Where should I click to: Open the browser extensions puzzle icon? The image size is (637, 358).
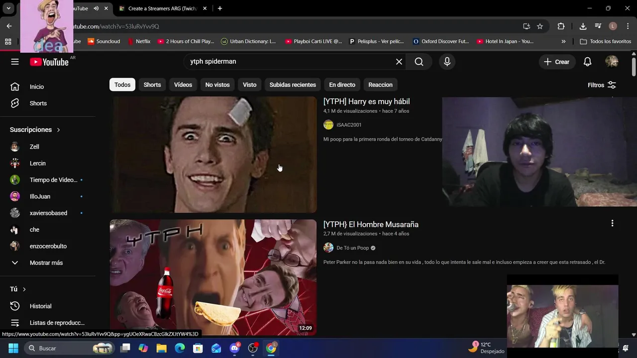pyautogui.click(x=561, y=26)
